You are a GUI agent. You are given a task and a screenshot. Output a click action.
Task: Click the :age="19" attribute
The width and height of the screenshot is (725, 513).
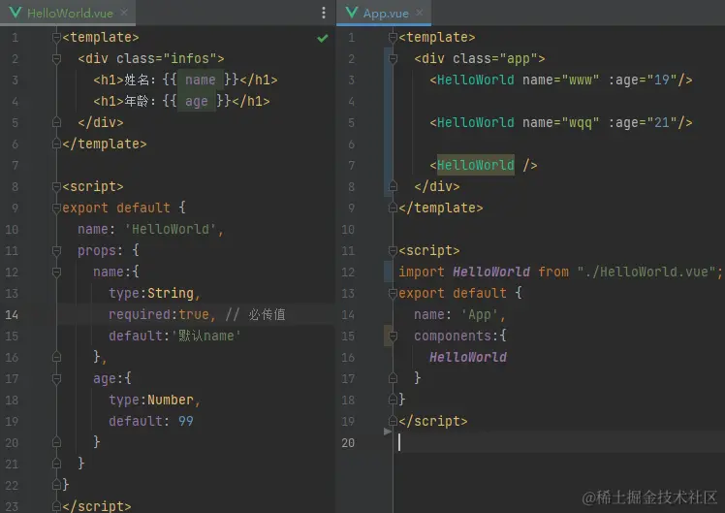643,80
